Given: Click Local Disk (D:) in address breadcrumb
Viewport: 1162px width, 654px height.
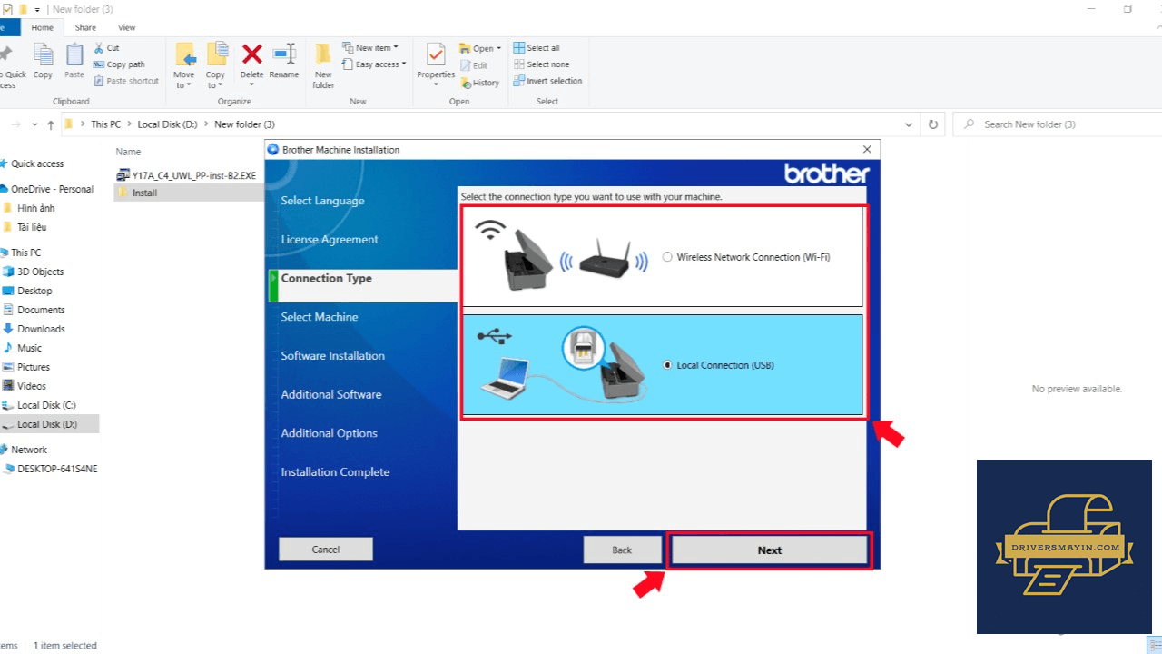Looking at the screenshot, I should pos(167,124).
